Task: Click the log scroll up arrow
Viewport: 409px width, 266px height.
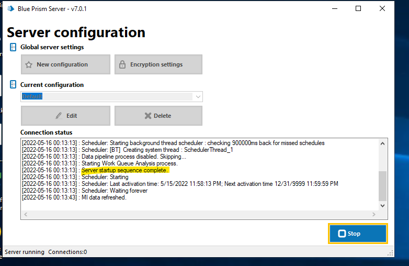Action: click(x=382, y=143)
